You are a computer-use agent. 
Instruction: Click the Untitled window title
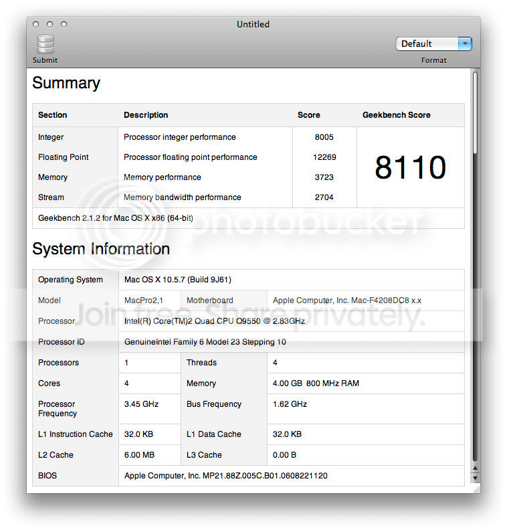coord(253,24)
